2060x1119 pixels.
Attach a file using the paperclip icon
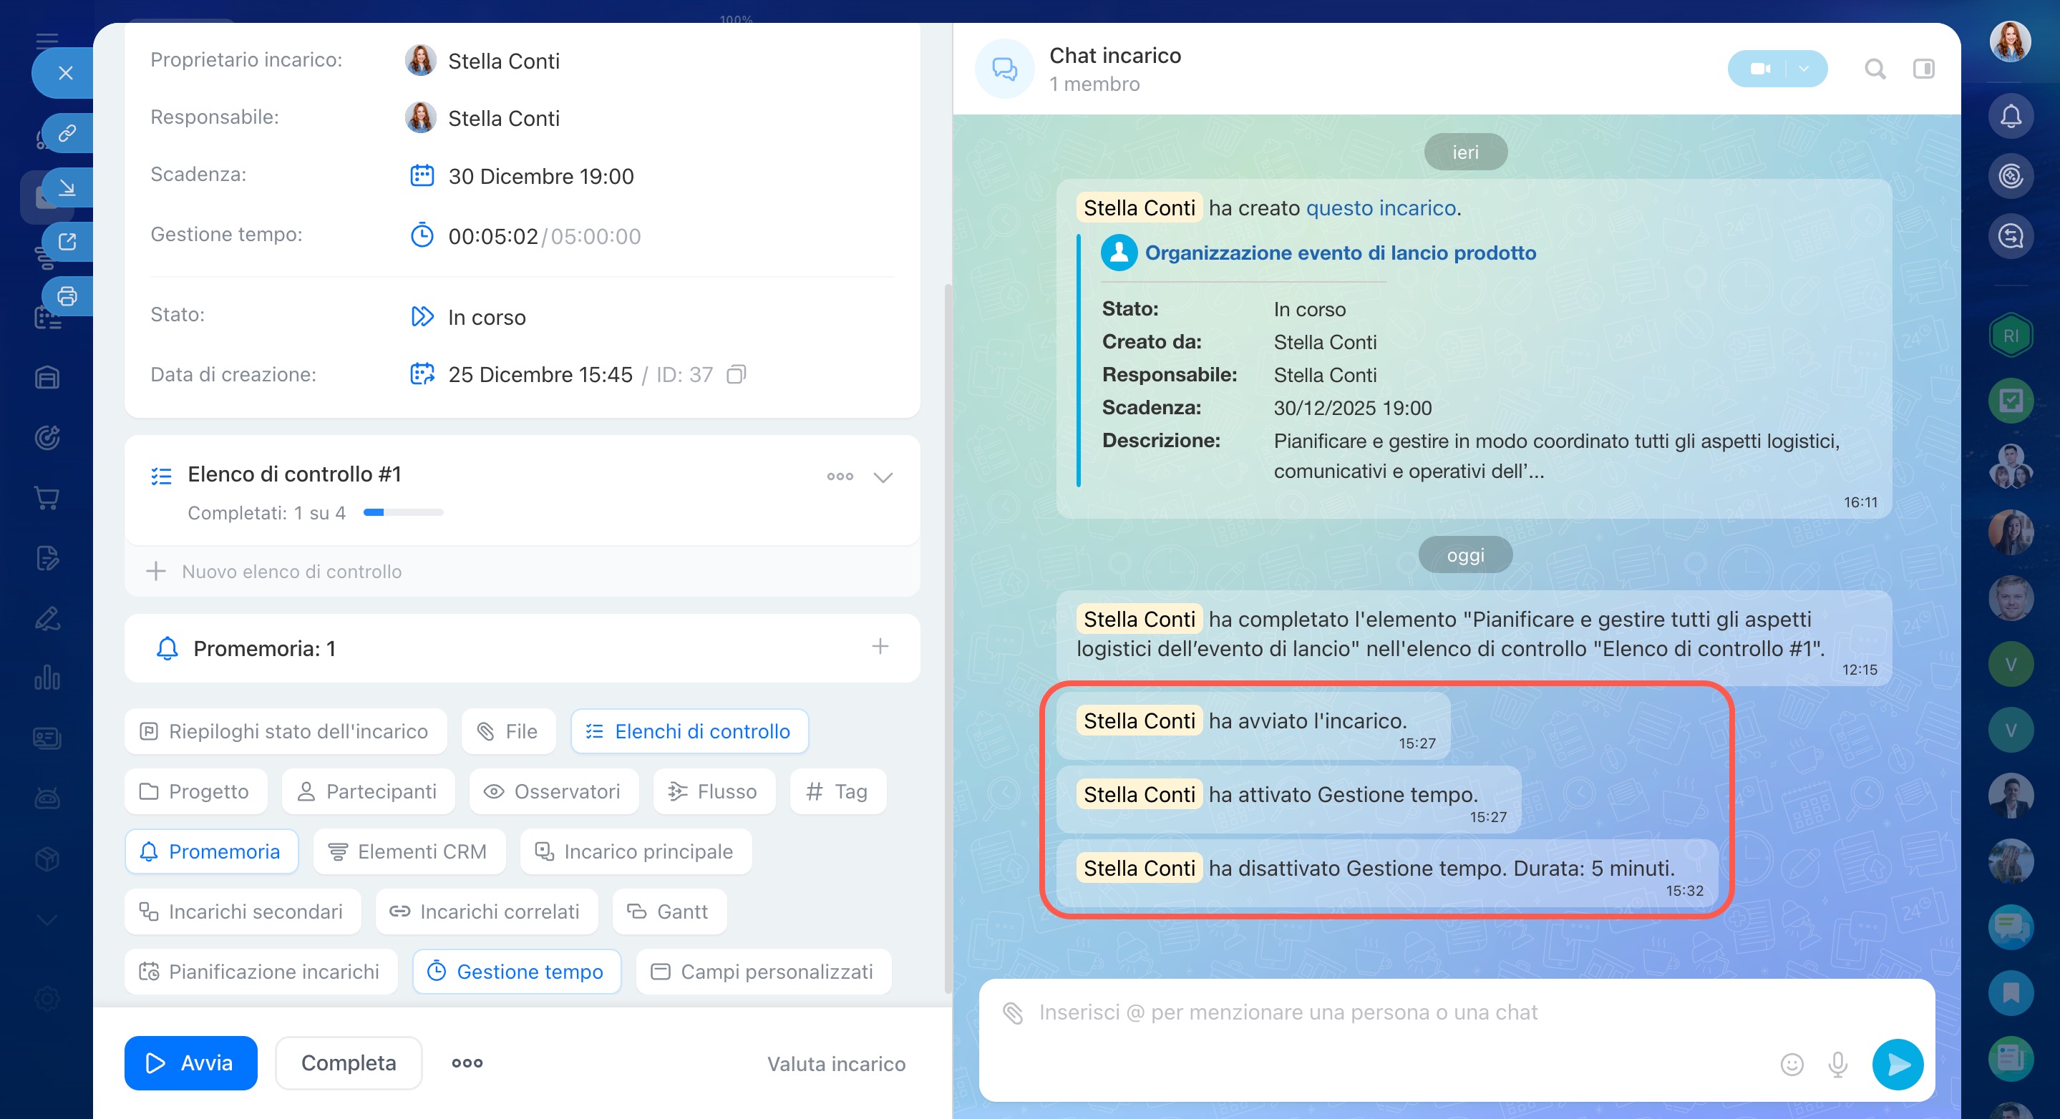(x=1012, y=1012)
